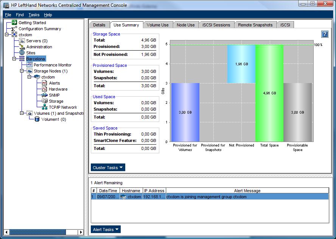336x239 pixels.
Task: Select Getting Started in the tree
Action: coord(32,22)
